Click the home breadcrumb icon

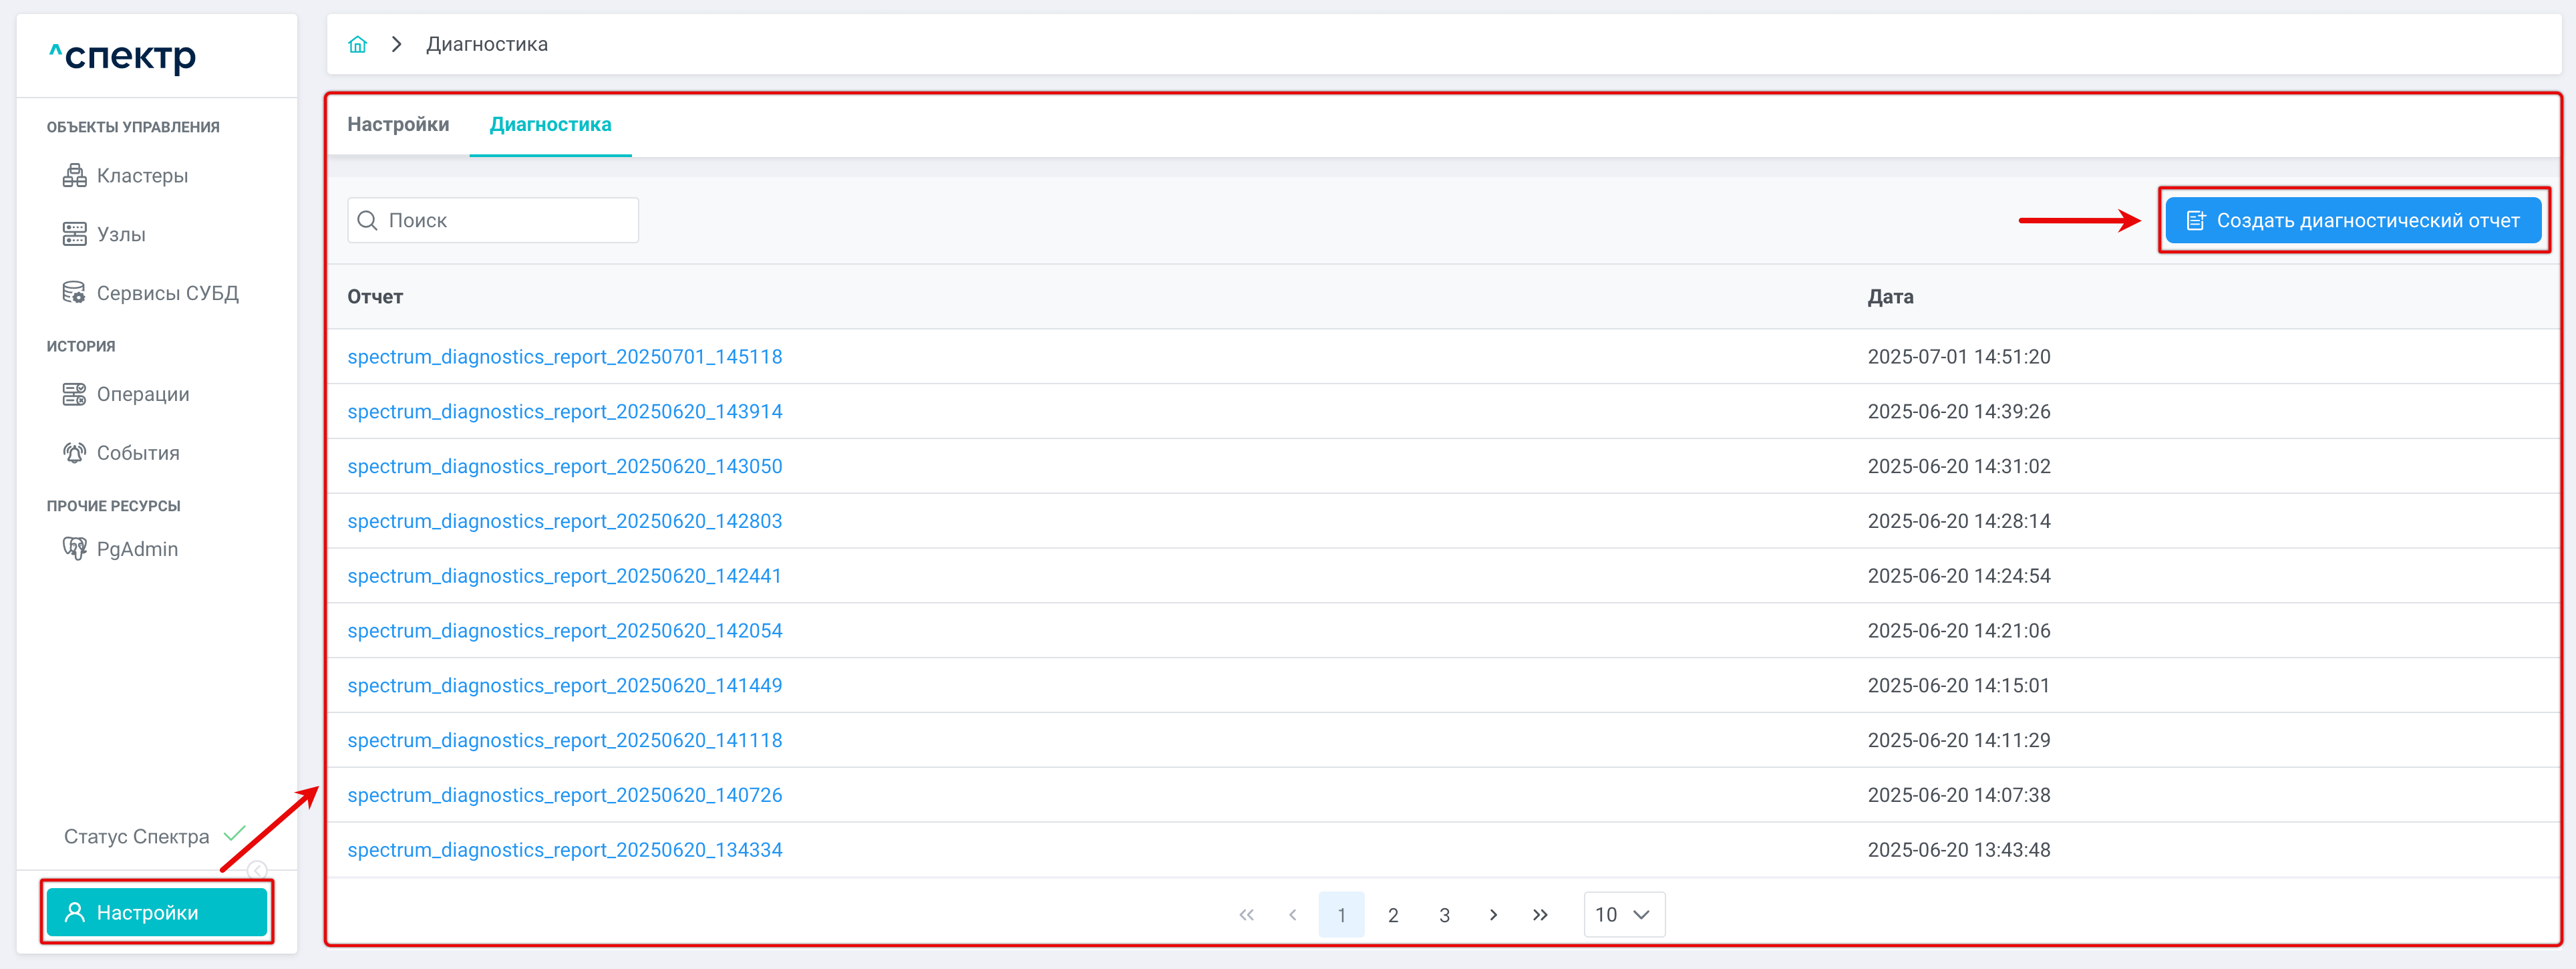coord(357,44)
